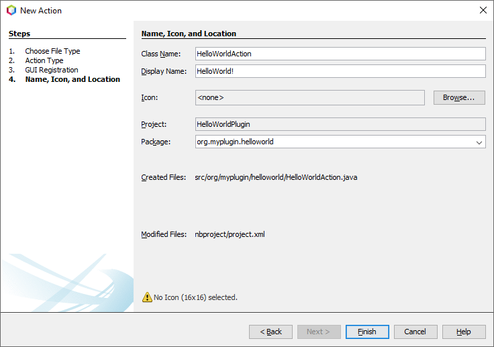
Task: Click into the Class Name field
Action: (x=340, y=54)
